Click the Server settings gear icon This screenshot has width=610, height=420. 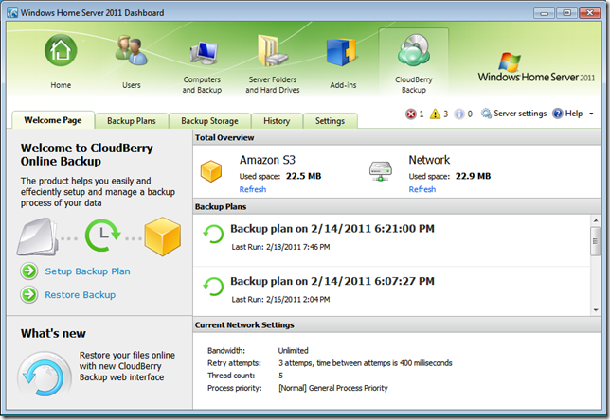pos(486,114)
